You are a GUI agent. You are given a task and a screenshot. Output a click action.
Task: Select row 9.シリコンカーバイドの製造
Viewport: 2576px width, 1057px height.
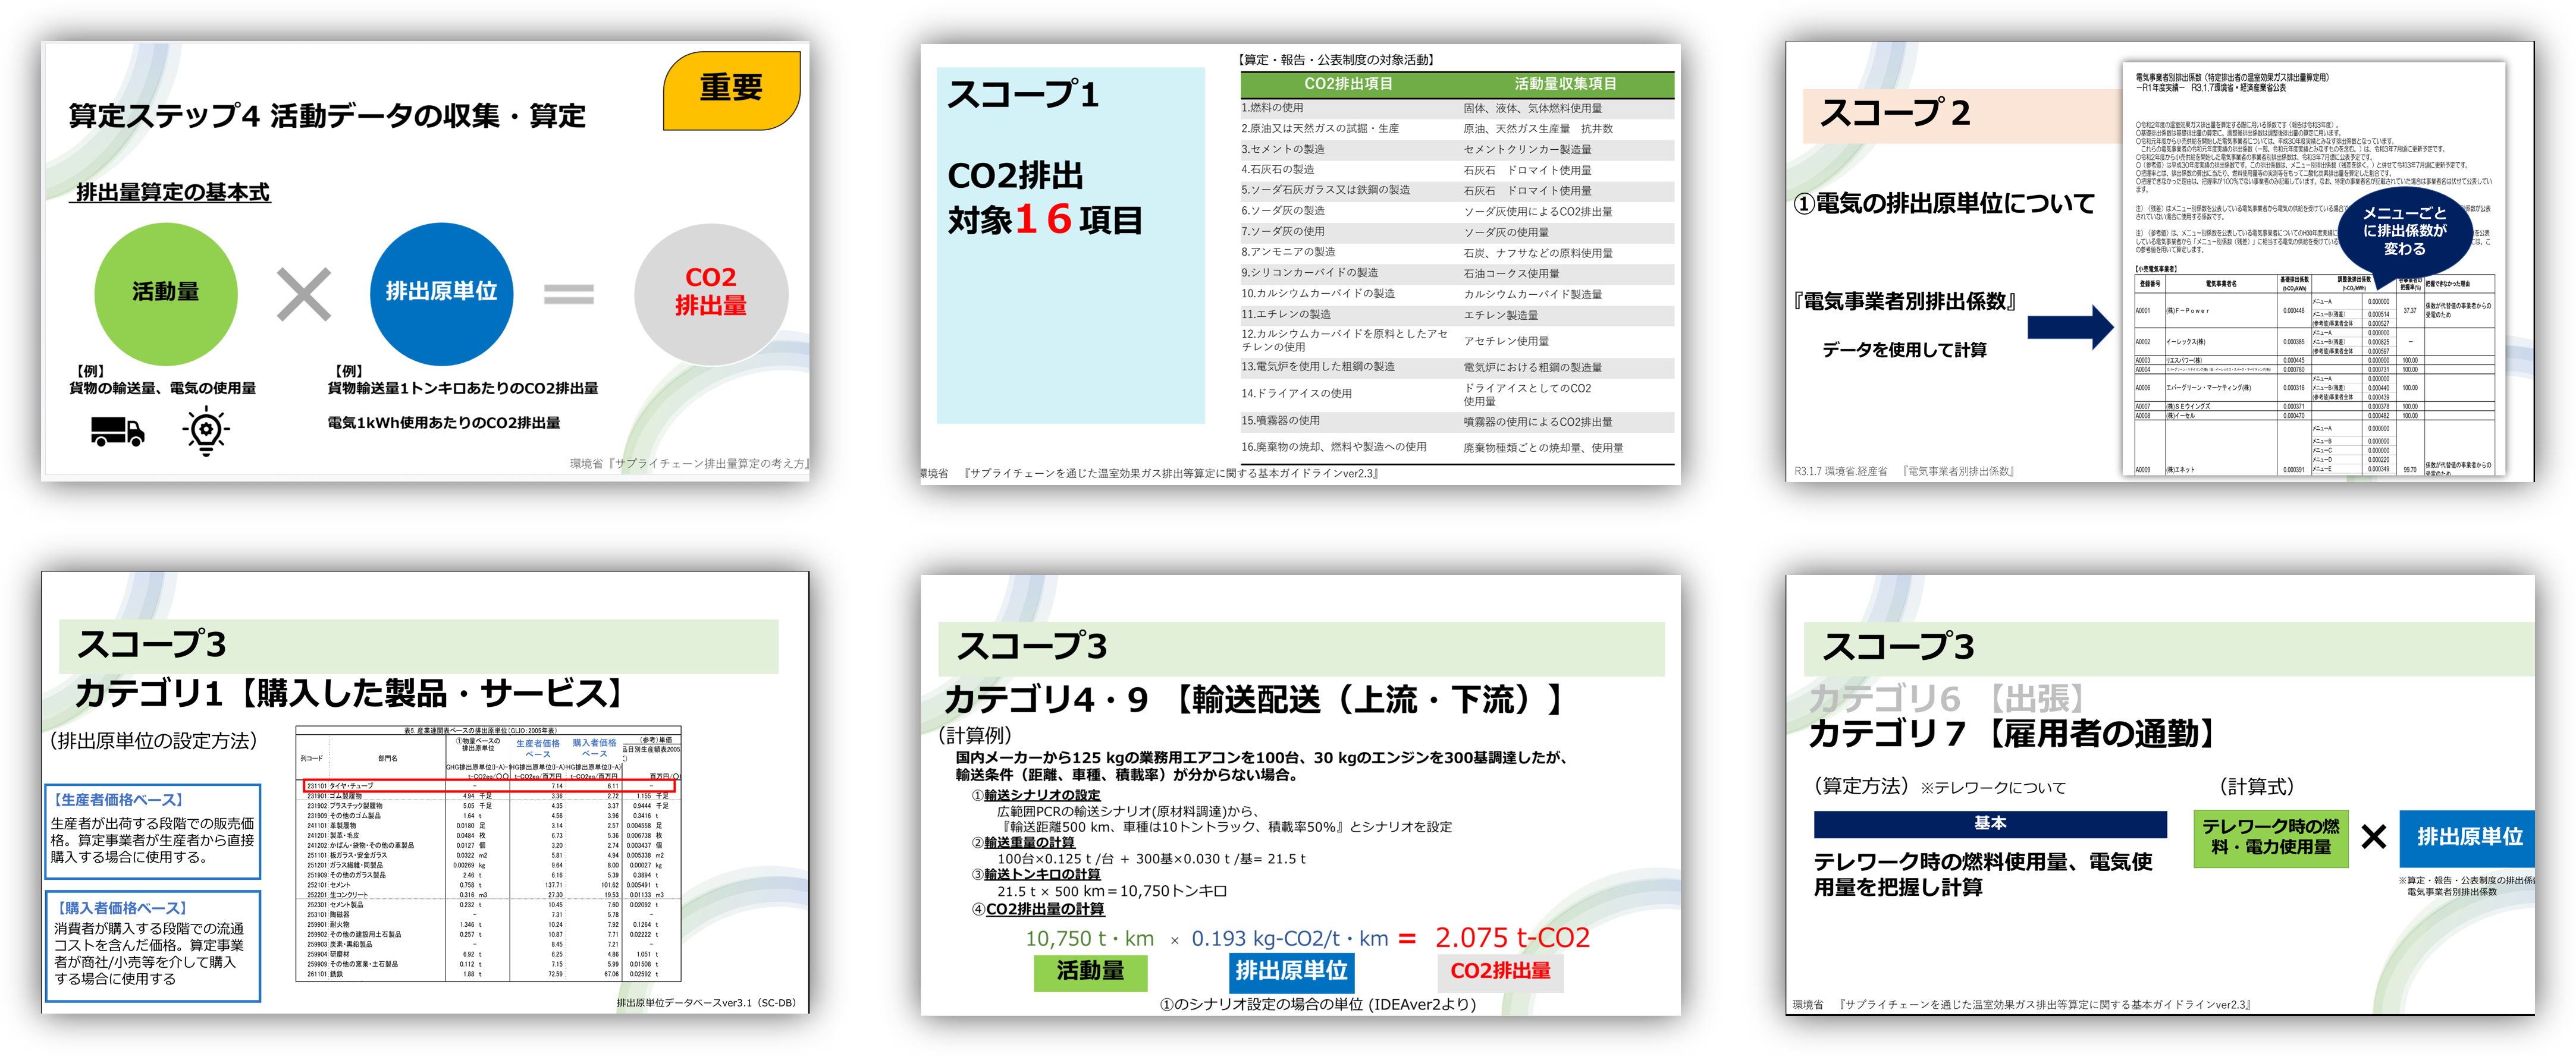(1457, 273)
